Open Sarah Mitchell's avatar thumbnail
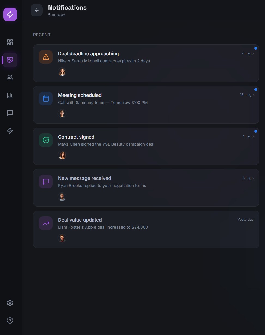Viewport: 265px width, 335px height. pyautogui.click(x=62, y=72)
